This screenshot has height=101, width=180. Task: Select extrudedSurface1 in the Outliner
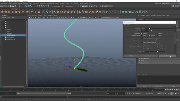[14, 35]
